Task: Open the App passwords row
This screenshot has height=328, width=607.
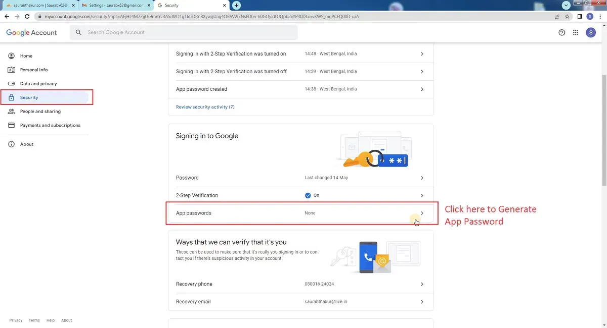Action: coord(301,213)
